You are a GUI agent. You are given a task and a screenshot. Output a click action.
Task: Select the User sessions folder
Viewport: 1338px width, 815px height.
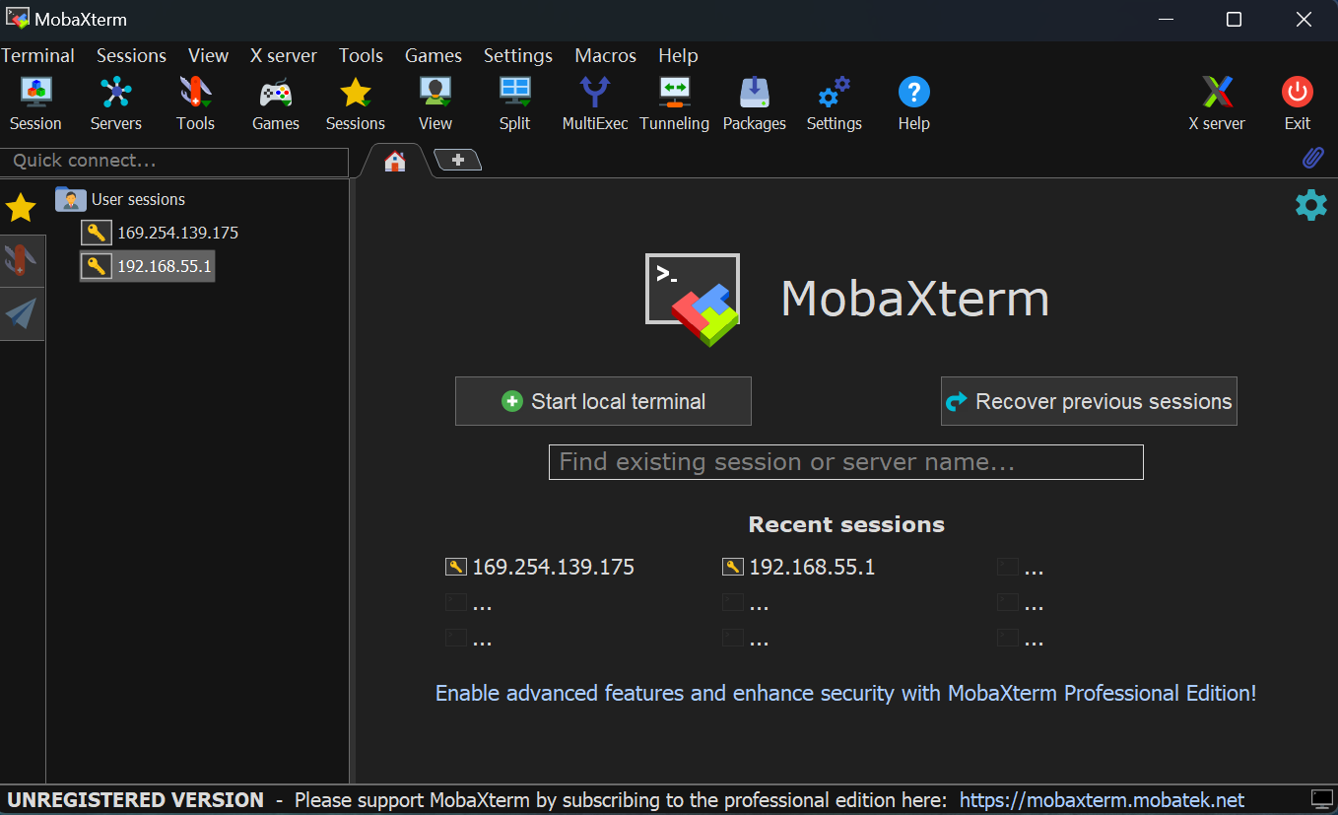(120, 199)
